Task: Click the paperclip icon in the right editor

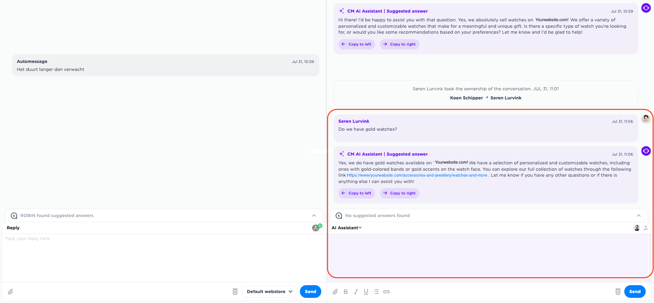Action: pos(335,292)
